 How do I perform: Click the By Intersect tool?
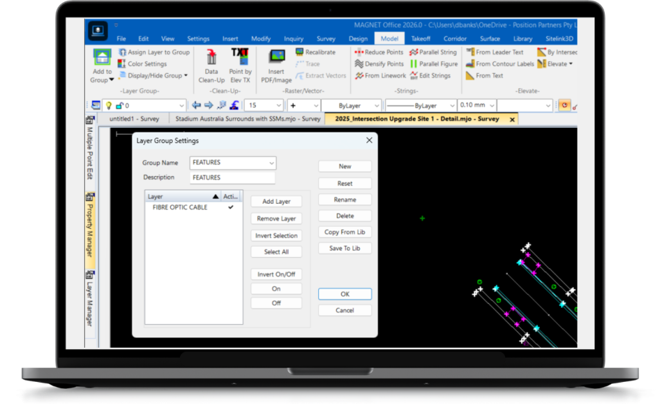(x=557, y=52)
